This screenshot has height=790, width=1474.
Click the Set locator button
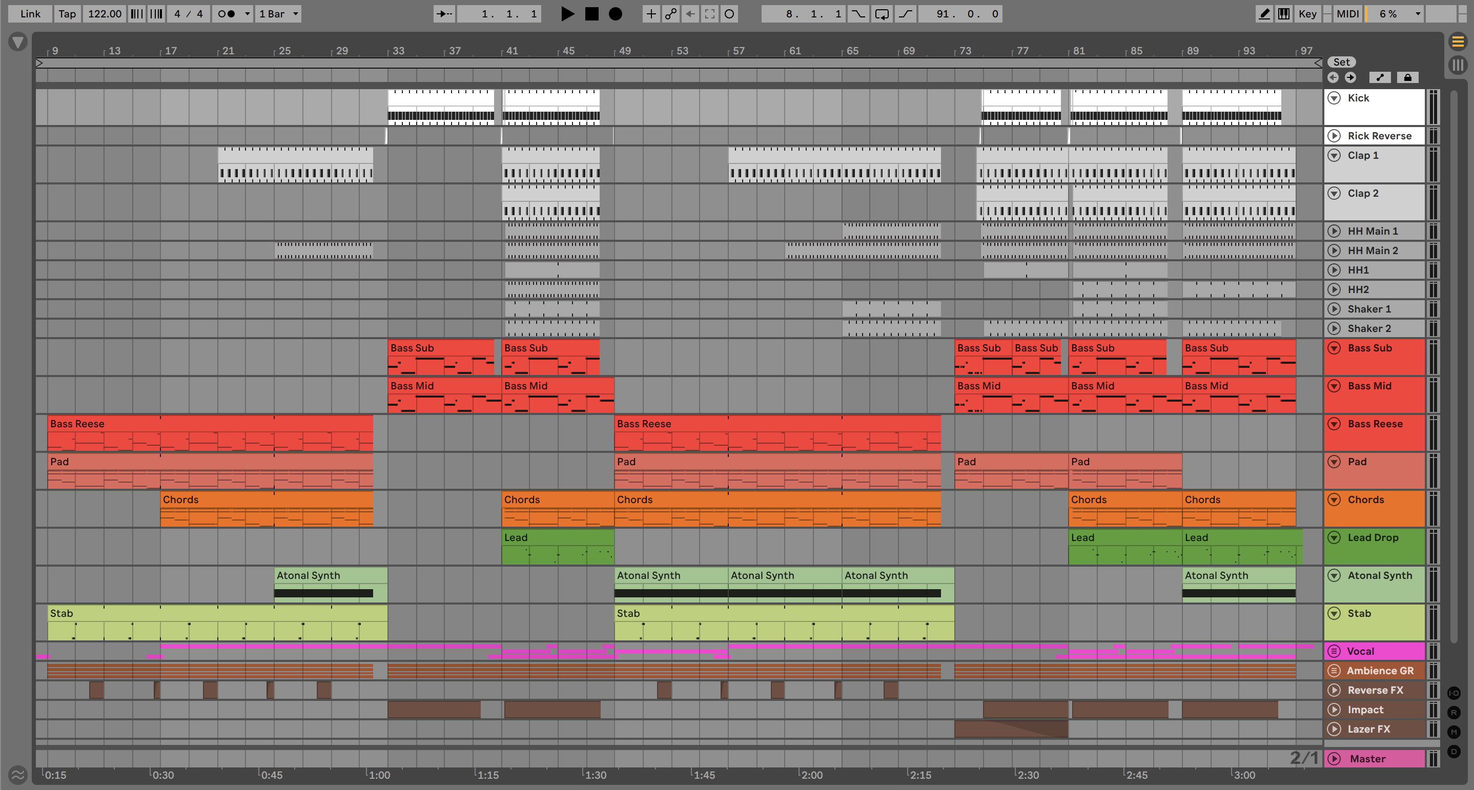click(1341, 62)
